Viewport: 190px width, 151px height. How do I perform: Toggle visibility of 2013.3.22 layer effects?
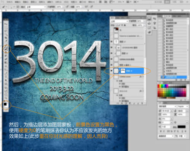coord(117,95)
